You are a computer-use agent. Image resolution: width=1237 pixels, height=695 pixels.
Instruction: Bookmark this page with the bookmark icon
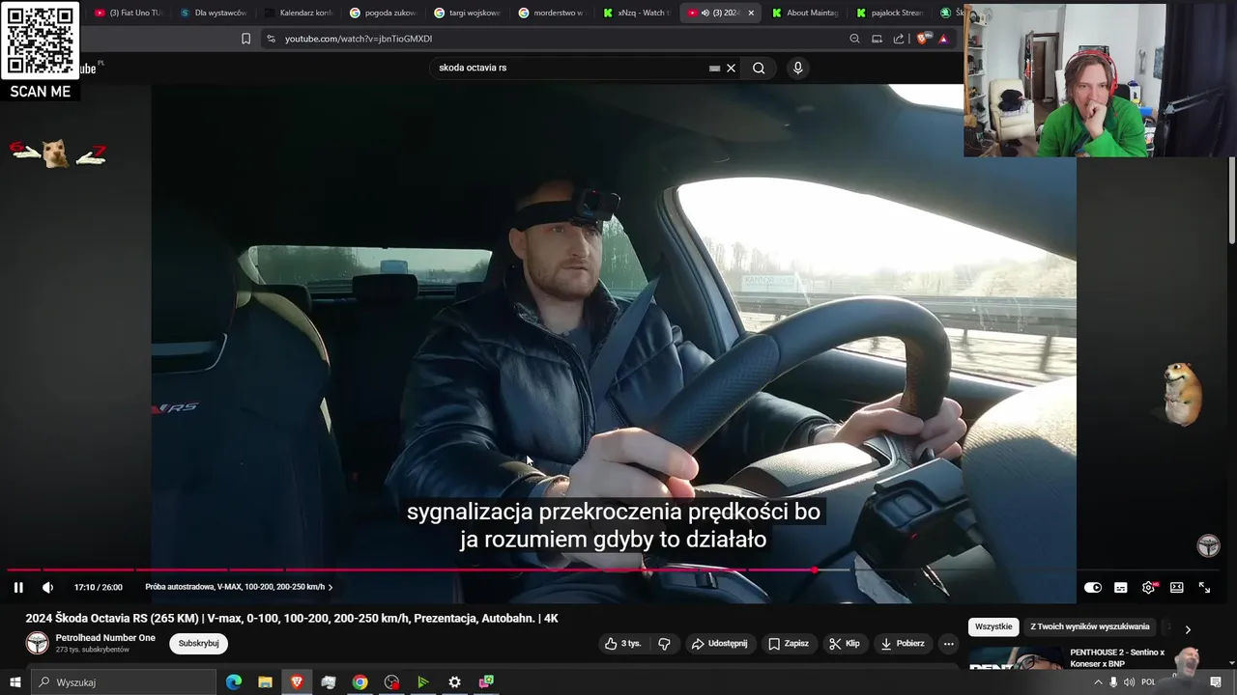tap(245, 39)
